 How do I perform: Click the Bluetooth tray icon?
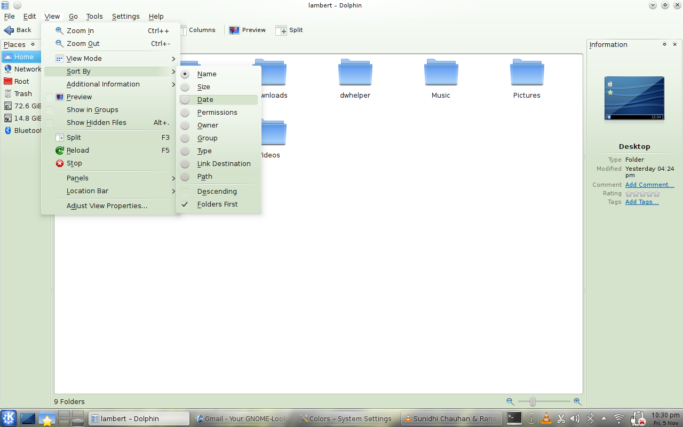click(590, 418)
